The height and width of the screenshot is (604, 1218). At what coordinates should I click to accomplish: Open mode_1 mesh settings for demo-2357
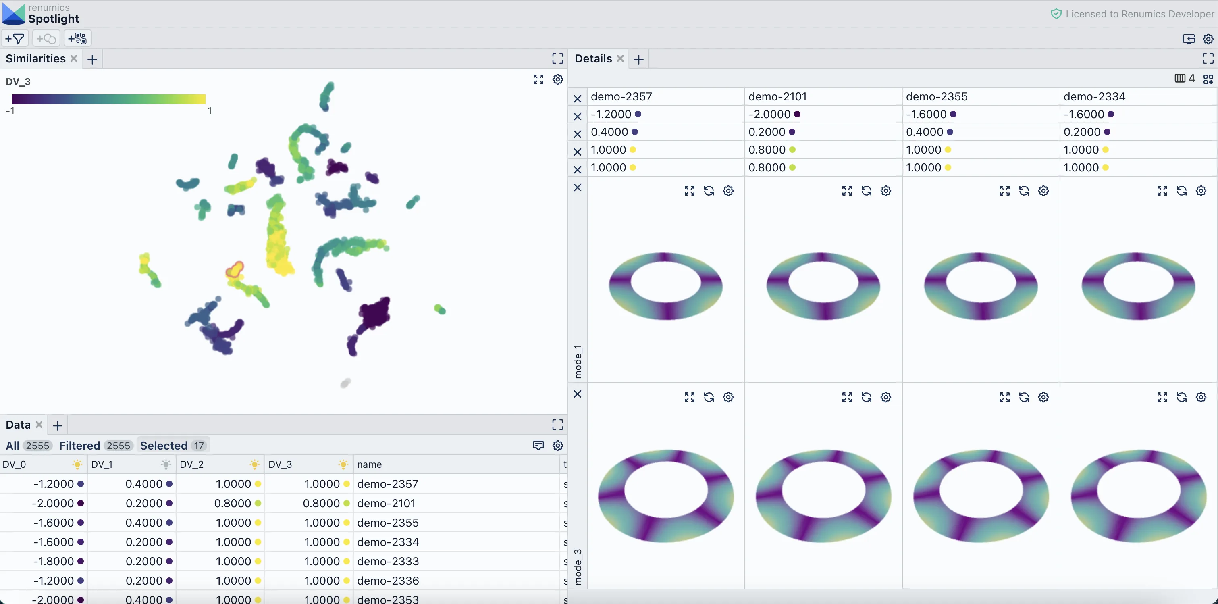(728, 191)
